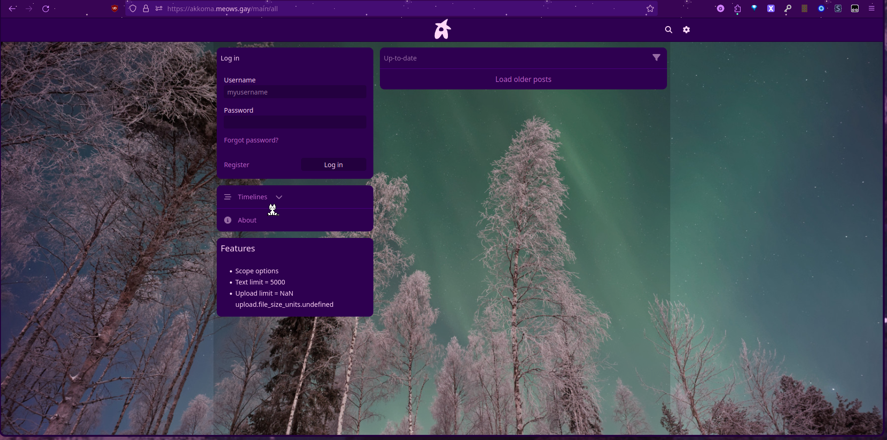Focus the Username input field

[x=295, y=92]
